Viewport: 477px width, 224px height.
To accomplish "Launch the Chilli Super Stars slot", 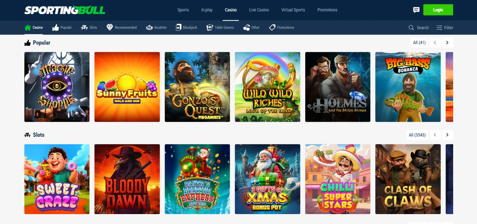I will (x=338, y=179).
